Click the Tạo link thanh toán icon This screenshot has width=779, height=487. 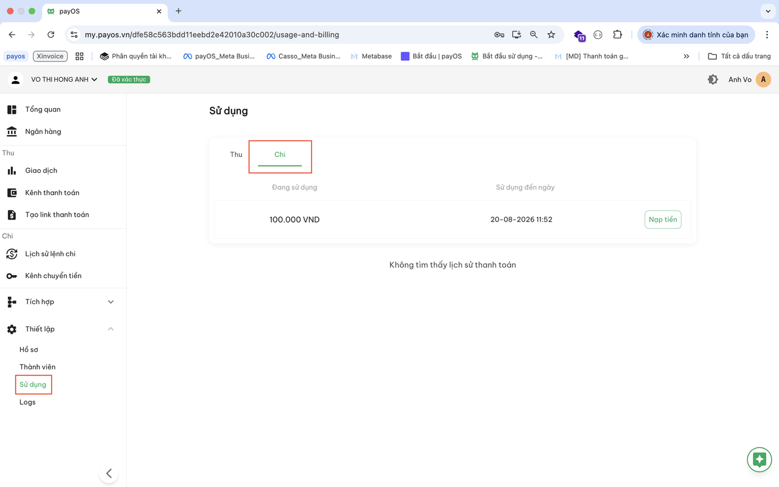click(12, 215)
